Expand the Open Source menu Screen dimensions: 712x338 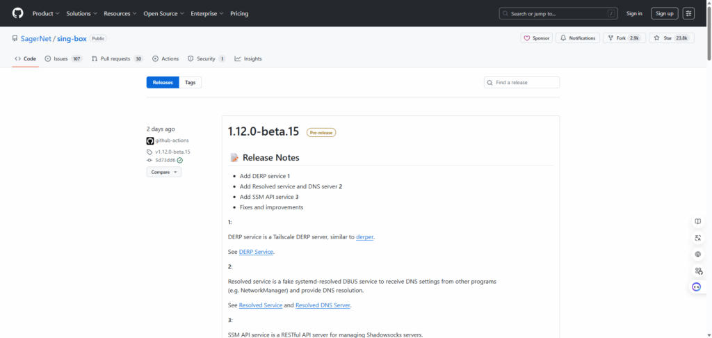[164, 13]
